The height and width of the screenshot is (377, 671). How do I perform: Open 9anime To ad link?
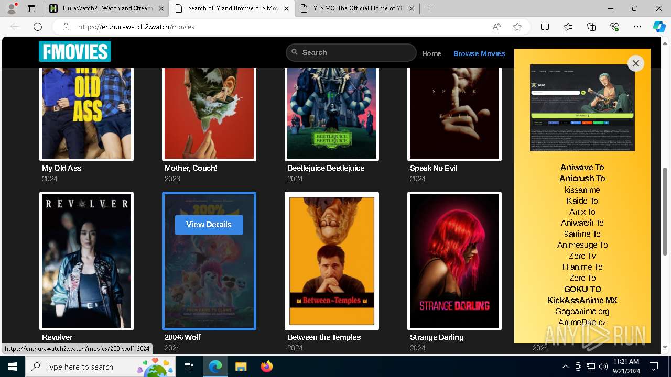coord(582,234)
